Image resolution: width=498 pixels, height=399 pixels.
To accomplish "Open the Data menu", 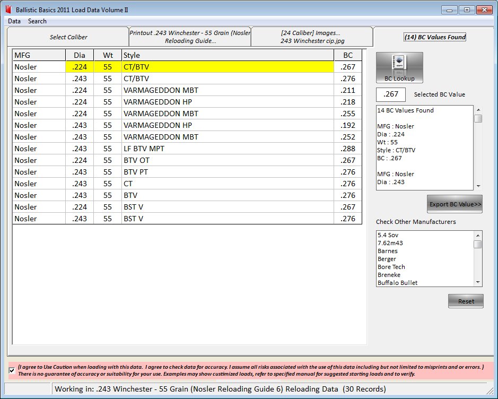I will pos(14,21).
